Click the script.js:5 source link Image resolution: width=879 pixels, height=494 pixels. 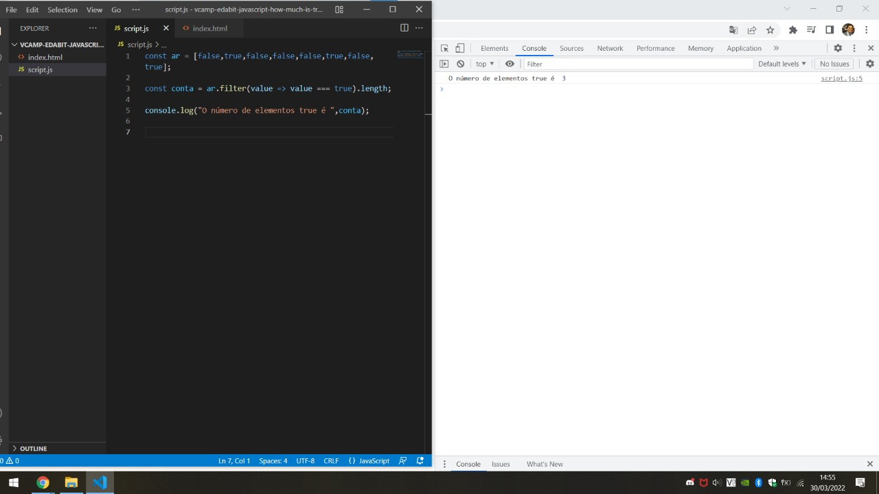click(x=841, y=78)
